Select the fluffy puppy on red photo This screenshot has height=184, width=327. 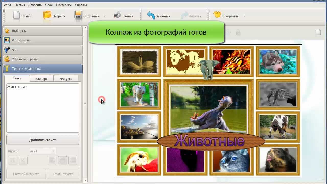pyautogui.click(x=139, y=160)
